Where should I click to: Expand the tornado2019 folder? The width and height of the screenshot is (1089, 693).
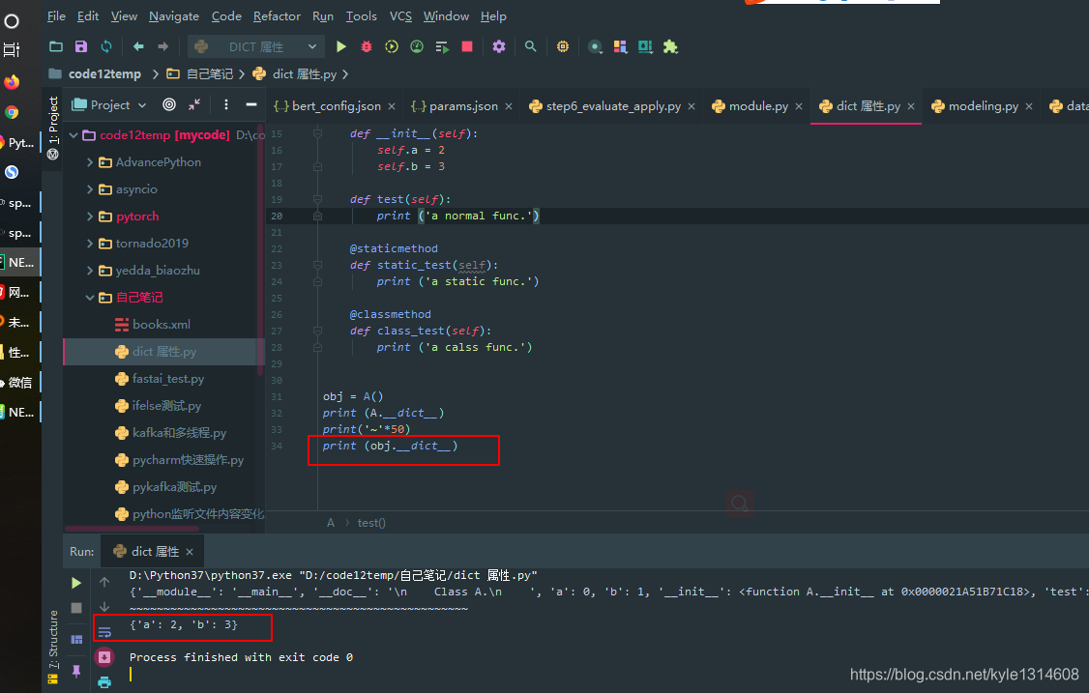pyautogui.click(x=90, y=244)
